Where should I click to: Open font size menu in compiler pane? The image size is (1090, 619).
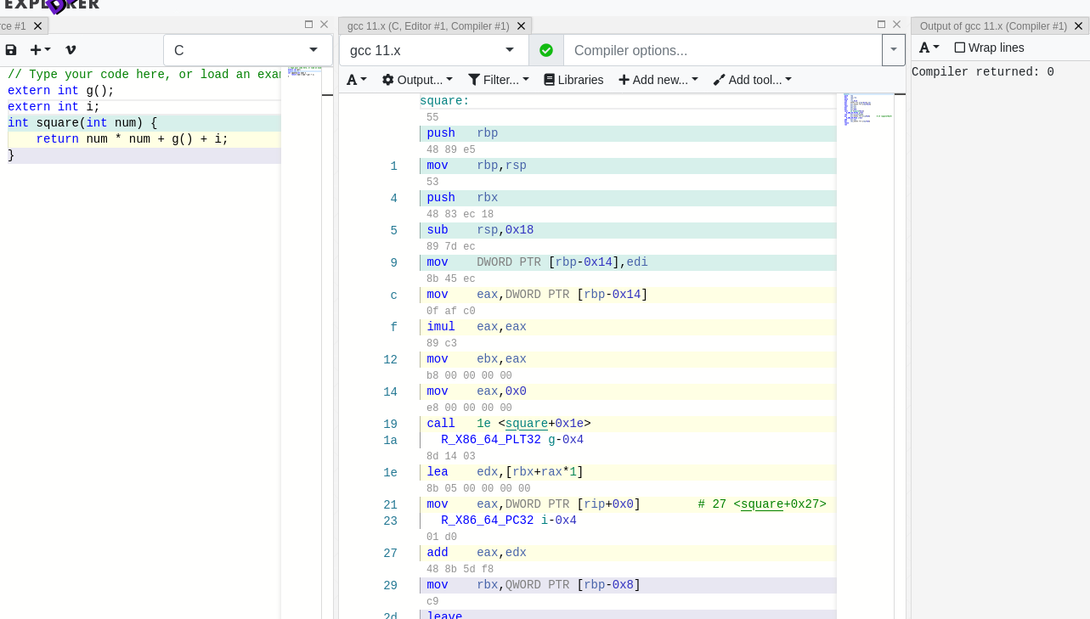[x=357, y=80]
